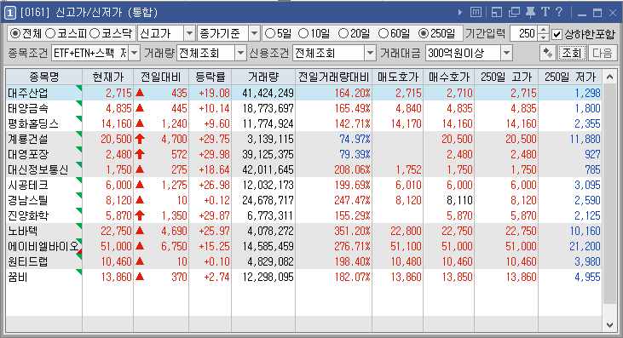623x338 pixels.
Task: Sort by 종목명 column header
Action: (44, 77)
